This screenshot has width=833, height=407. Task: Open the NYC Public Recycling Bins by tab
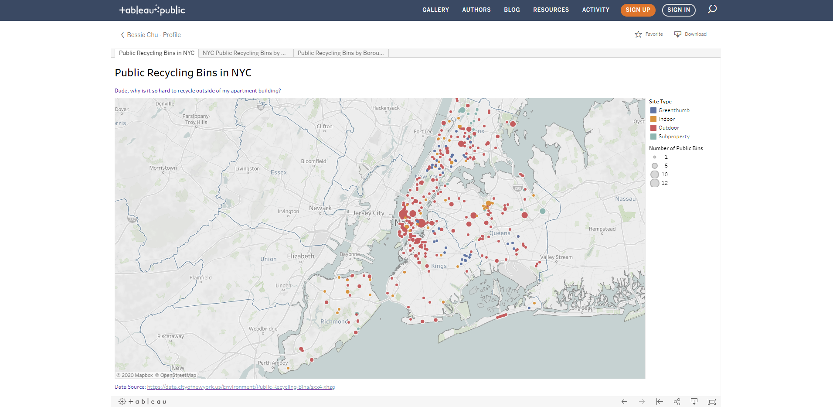[245, 53]
